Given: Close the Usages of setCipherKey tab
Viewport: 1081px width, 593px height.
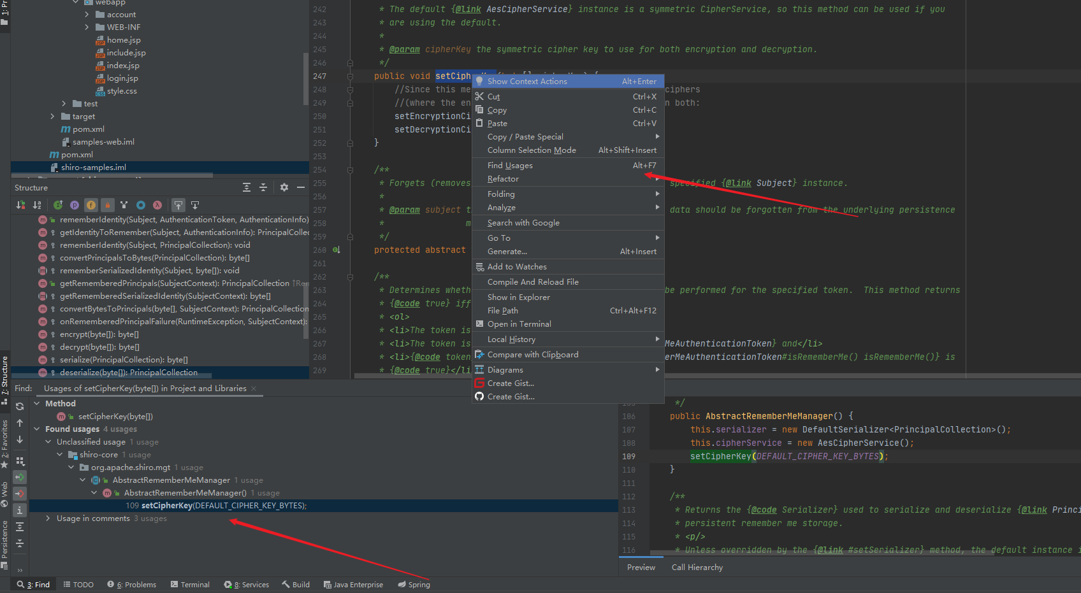Looking at the screenshot, I should pyautogui.click(x=254, y=389).
